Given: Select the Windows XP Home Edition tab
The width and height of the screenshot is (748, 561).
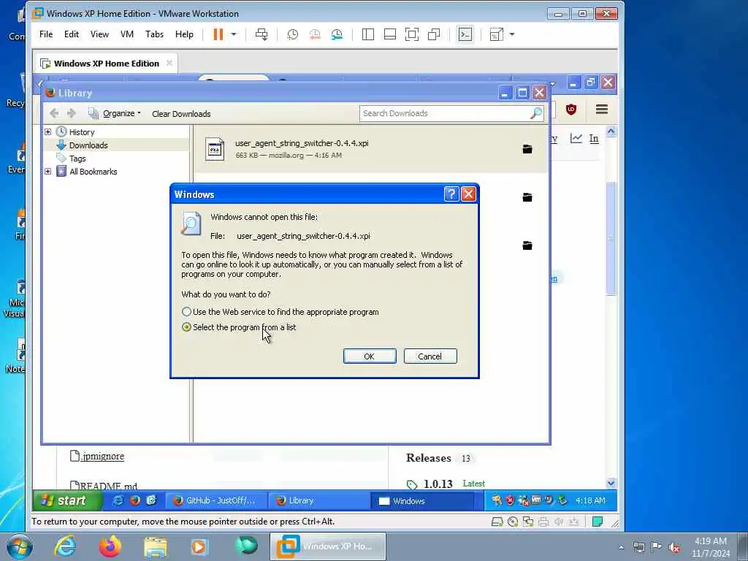Looking at the screenshot, I should point(106,64).
